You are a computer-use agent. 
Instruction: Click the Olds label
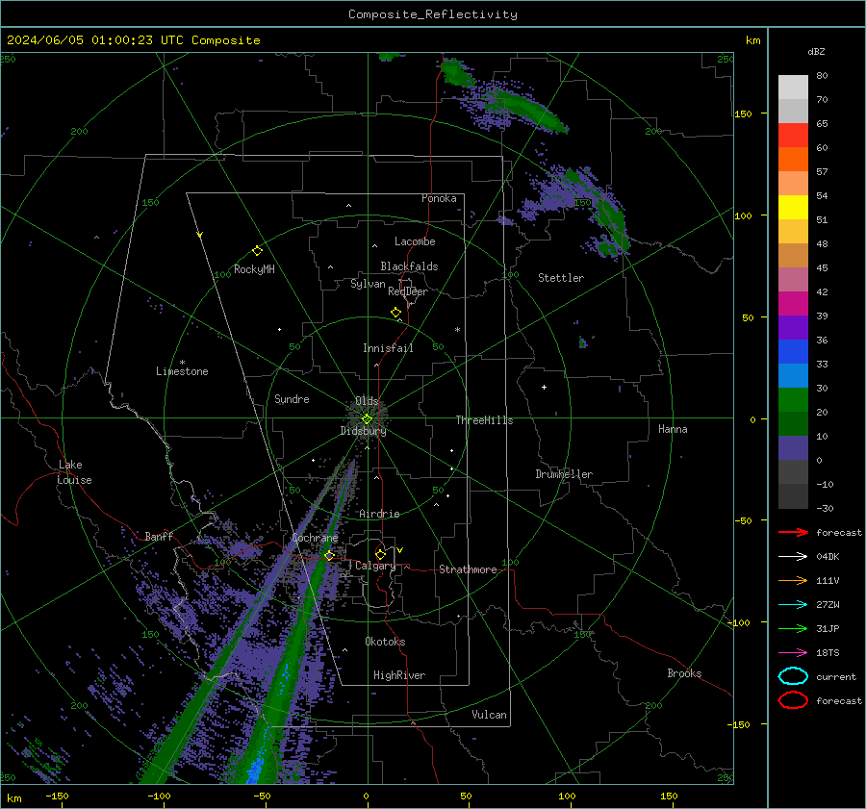pyautogui.click(x=367, y=401)
